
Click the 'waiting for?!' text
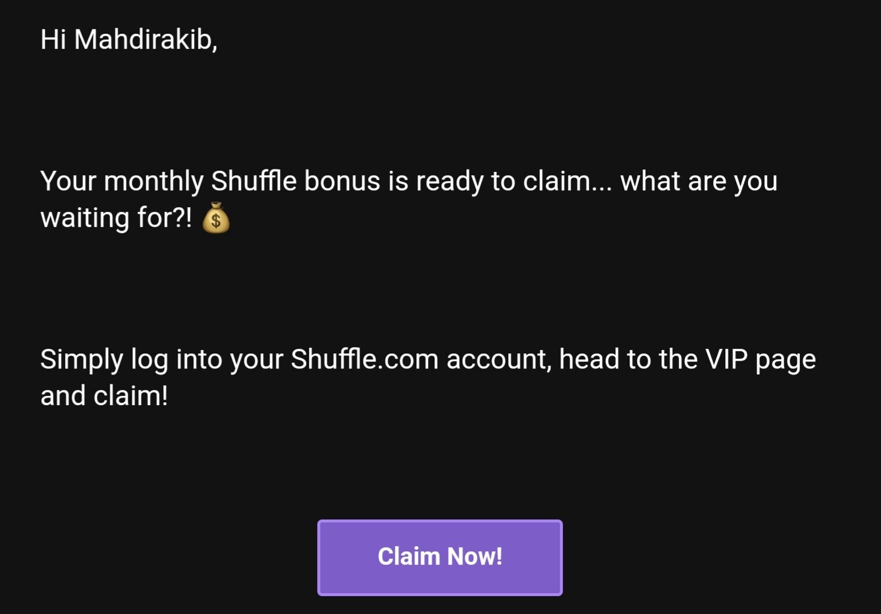(116, 218)
